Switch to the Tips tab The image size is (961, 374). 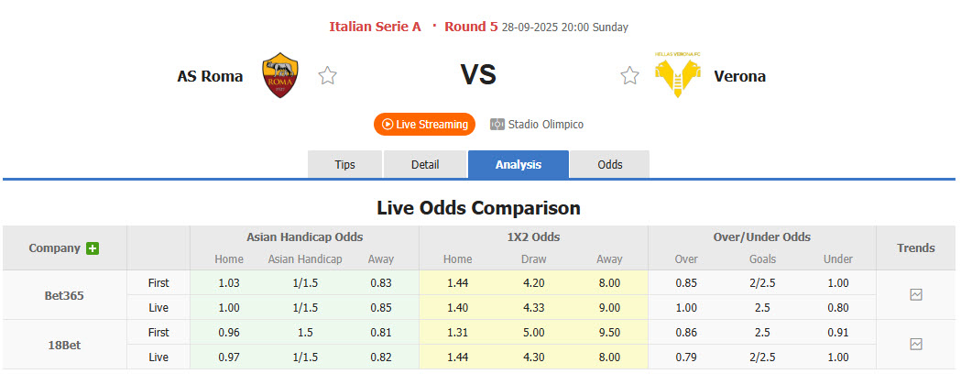click(x=344, y=164)
